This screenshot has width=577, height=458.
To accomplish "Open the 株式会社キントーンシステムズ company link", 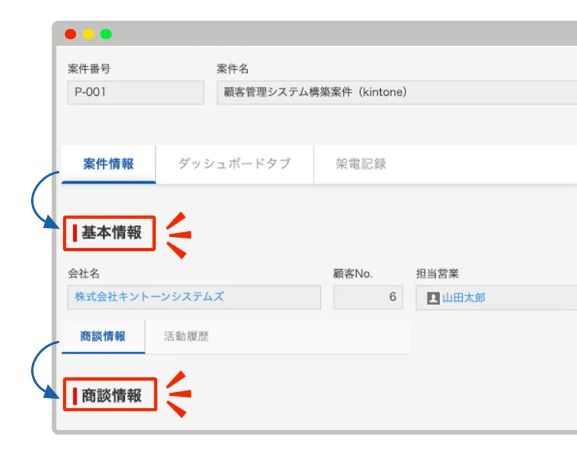I will (x=149, y=297).
